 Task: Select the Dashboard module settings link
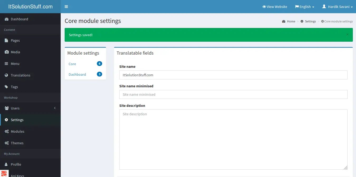click(77, 74)
